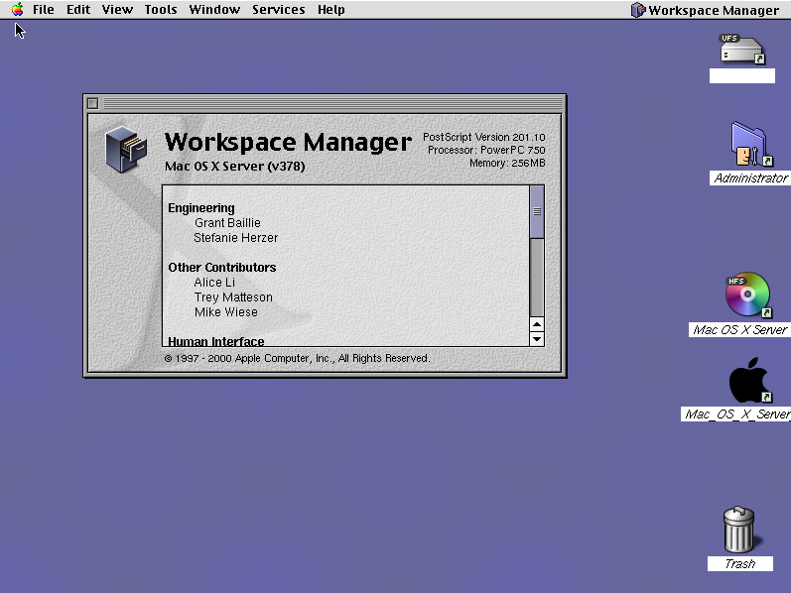Click the Workspace Manager title text
Screen dimensions: 791x593
tap(288, 142)
